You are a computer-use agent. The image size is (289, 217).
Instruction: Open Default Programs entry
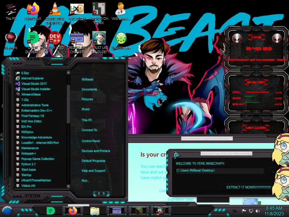click(x=93, y=161)
